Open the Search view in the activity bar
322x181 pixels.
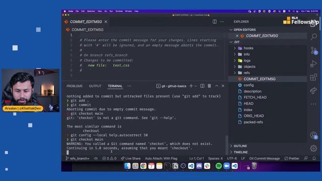point(313,37)
